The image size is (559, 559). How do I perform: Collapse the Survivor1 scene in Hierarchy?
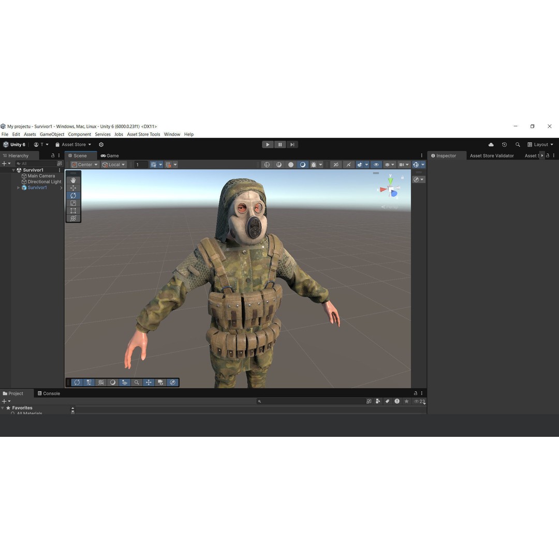click(13, 170)
